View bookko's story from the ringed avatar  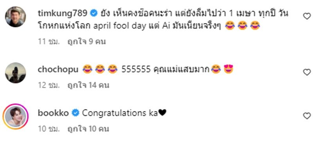coord(15,117)
